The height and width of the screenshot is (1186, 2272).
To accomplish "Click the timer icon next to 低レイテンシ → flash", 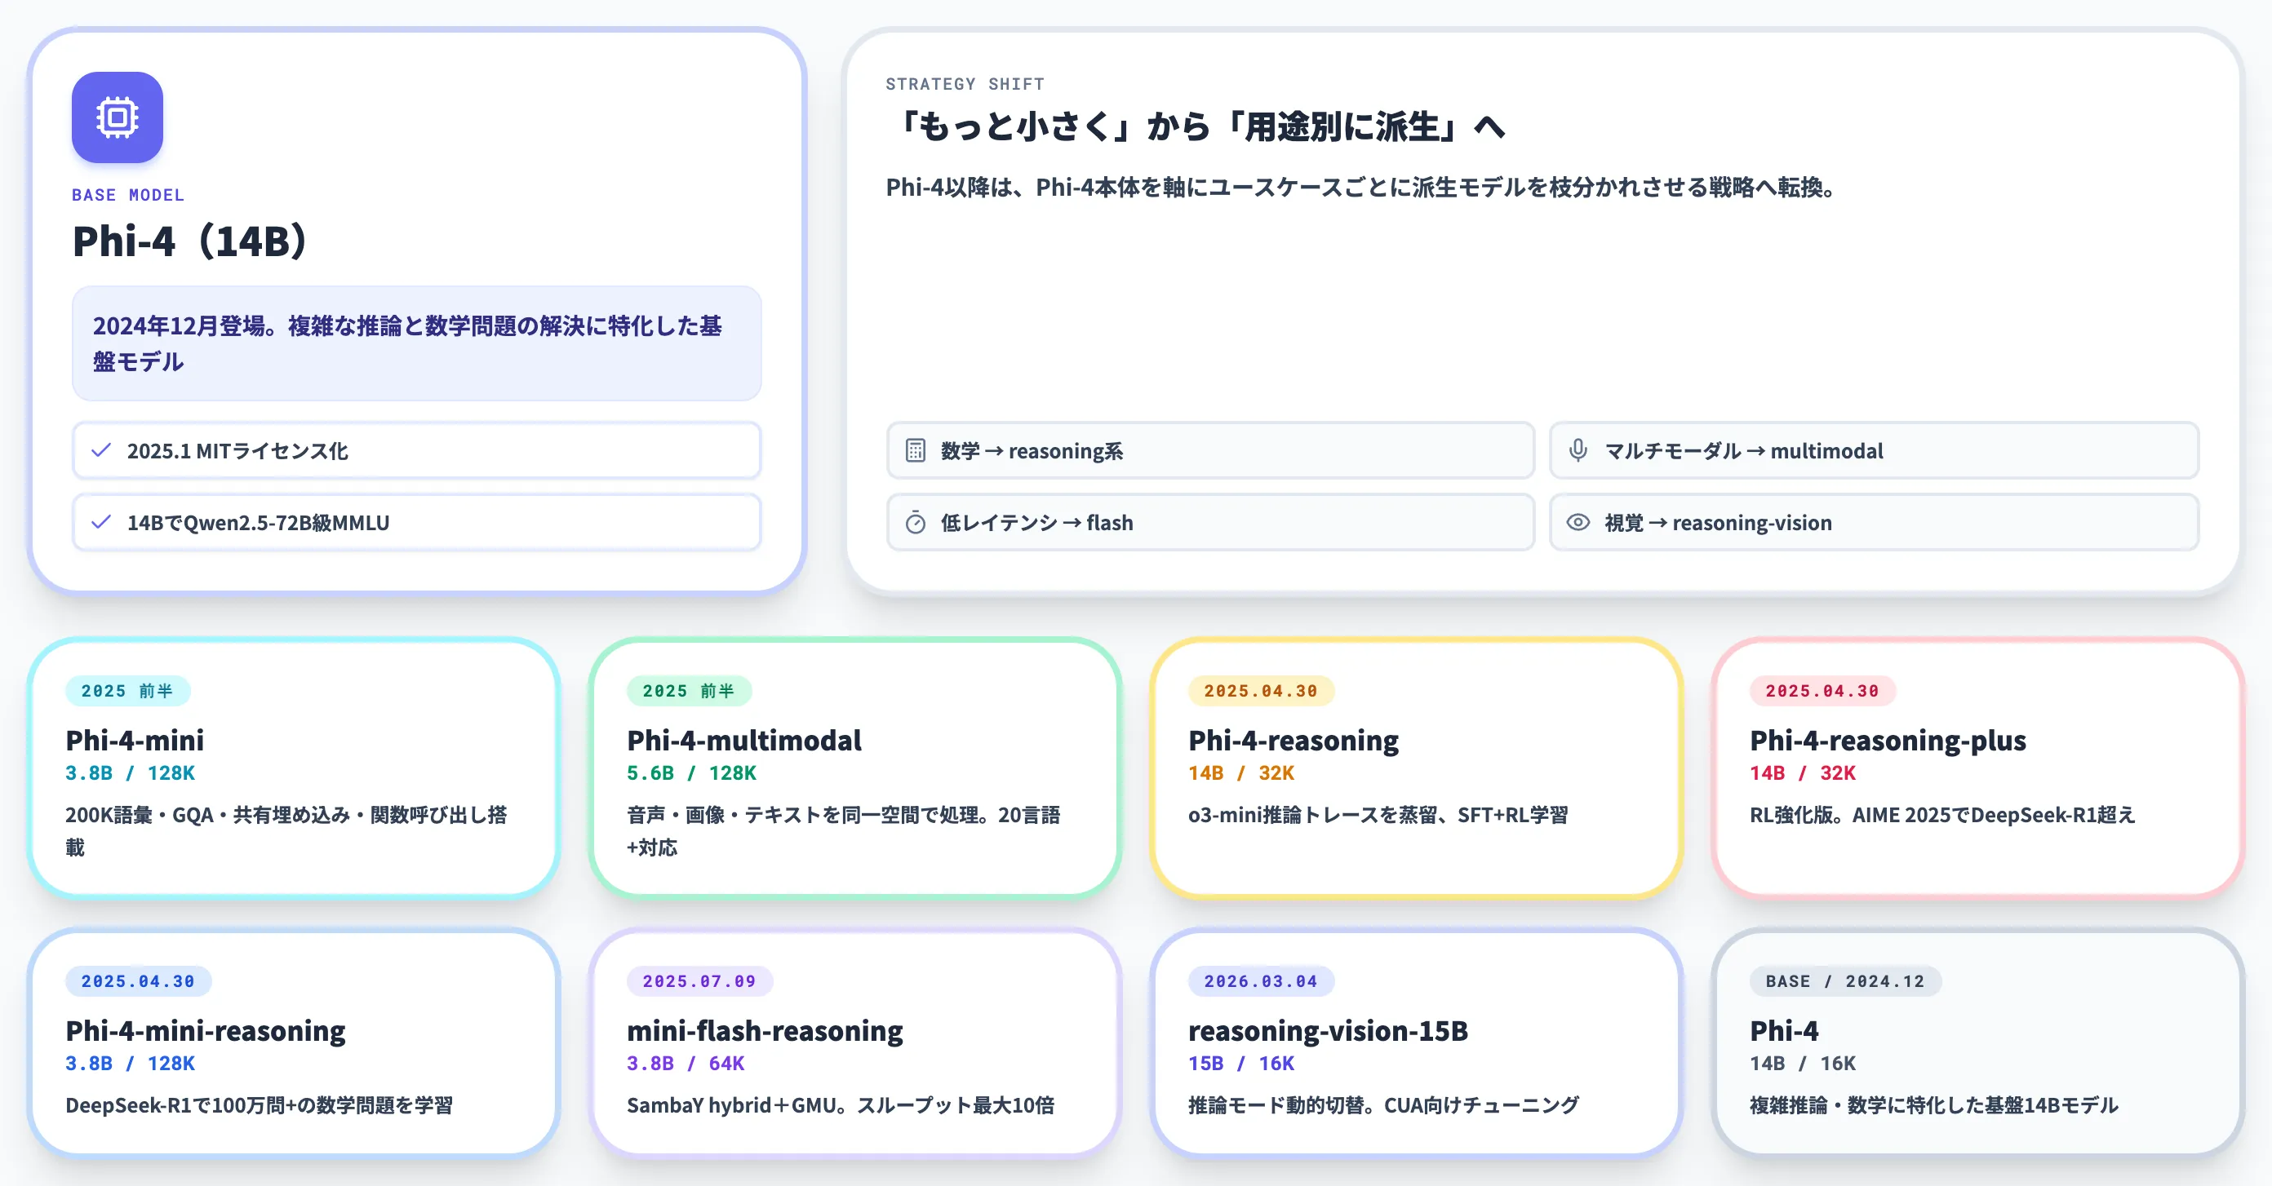I will click(916, 523).
